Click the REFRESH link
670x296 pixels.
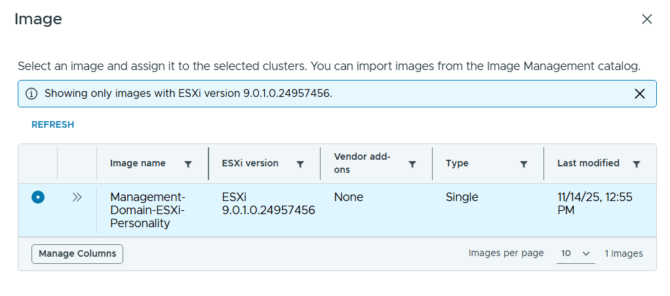52,124
